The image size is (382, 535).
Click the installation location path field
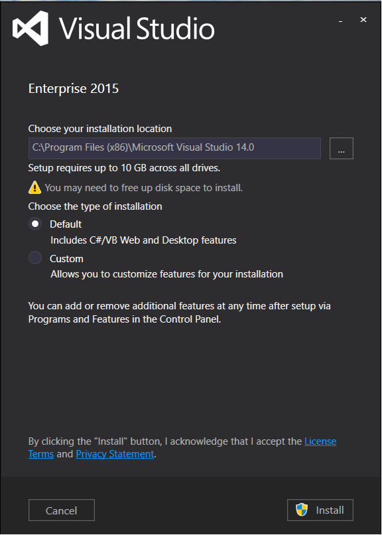click(x=174, y=149)
